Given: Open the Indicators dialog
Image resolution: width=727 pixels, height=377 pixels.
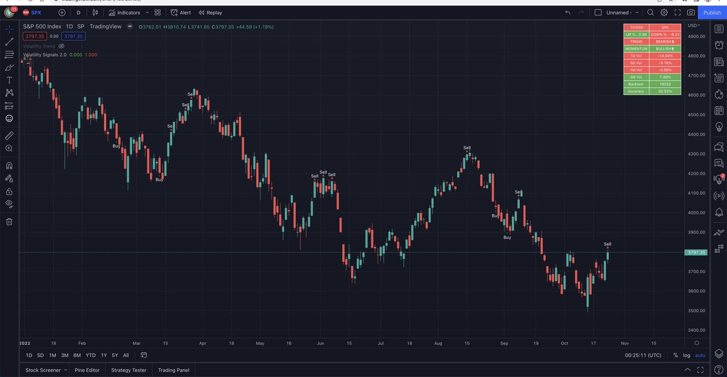Looking at the screenshot, I should pos(124,12).
